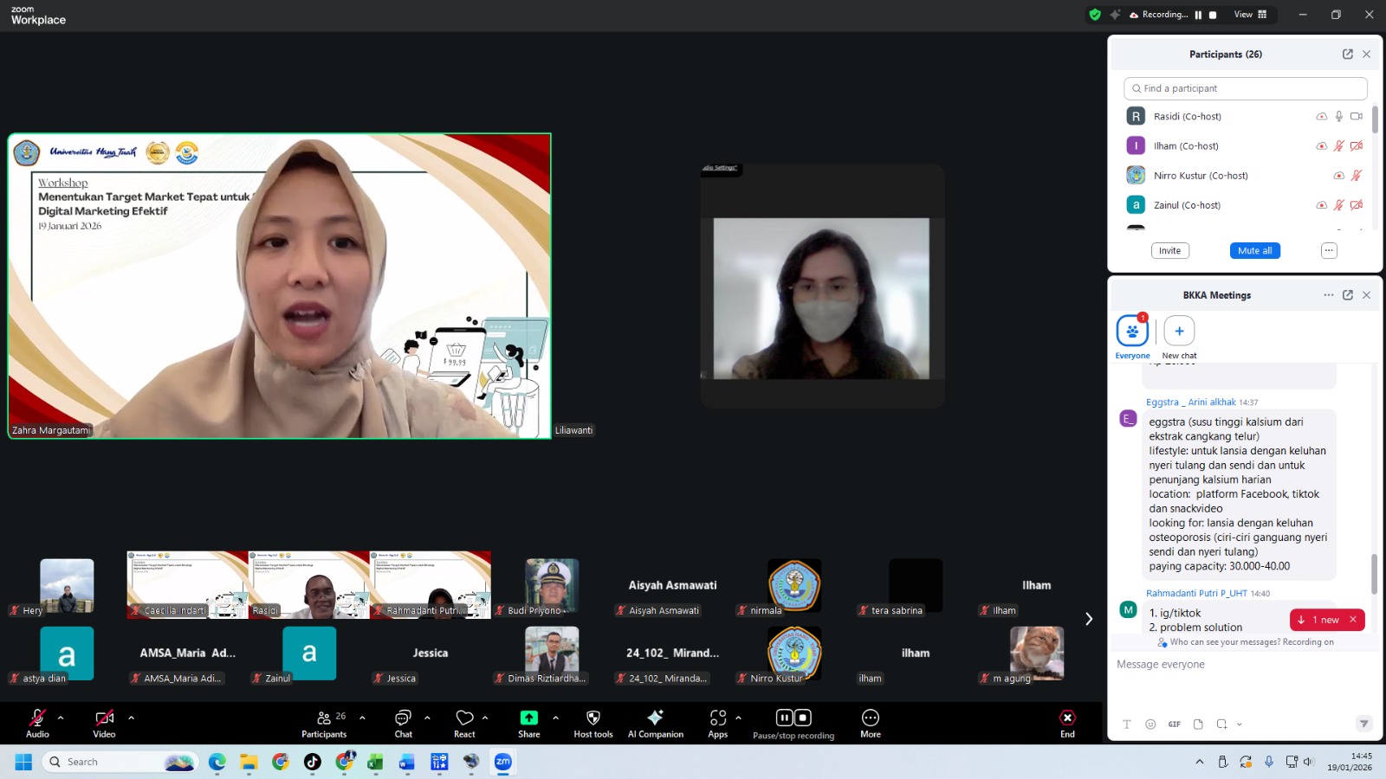Click the GIF icon in chat composer

click(x=1174, y=724)
